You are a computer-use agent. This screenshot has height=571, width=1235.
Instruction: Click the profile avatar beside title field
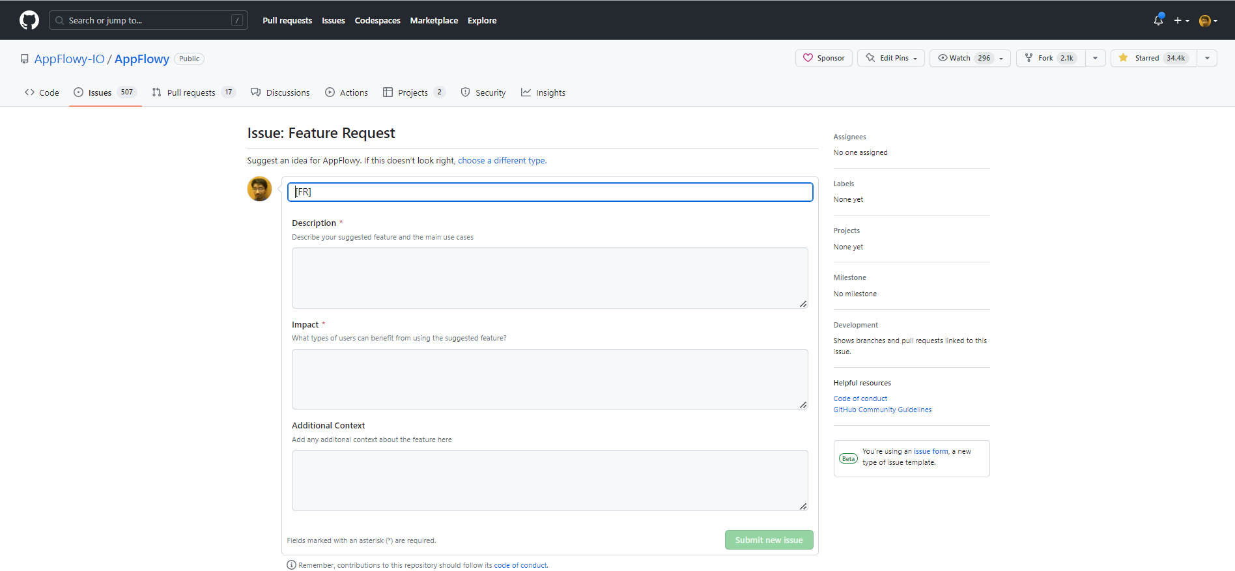click(259, 189)
